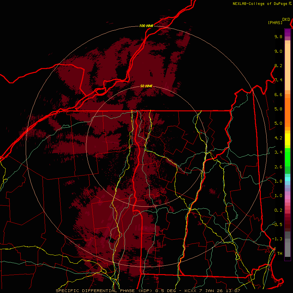Click the 5.0 value on the color scale
This screenshot has width=293, height=293.
(x=278, y=123)
